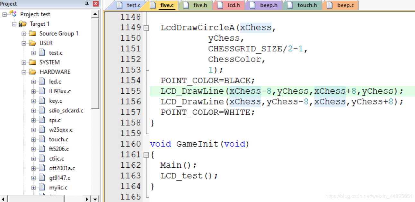Place cursor on POINT_COLOR=BLACK; line
The width and height of the screenshot is (415, 202).
207,80
